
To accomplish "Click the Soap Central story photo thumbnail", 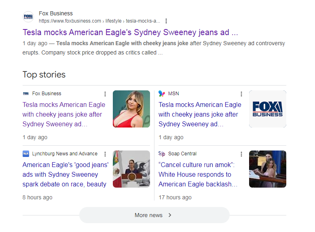I will click(268, 169).
